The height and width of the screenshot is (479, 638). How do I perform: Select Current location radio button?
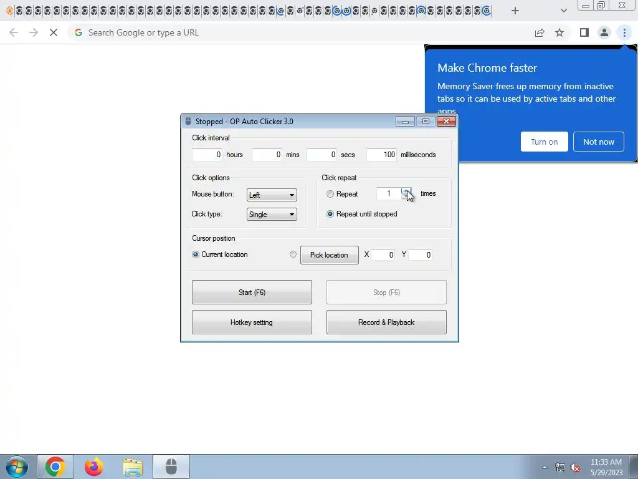click(x=196, y=254)
